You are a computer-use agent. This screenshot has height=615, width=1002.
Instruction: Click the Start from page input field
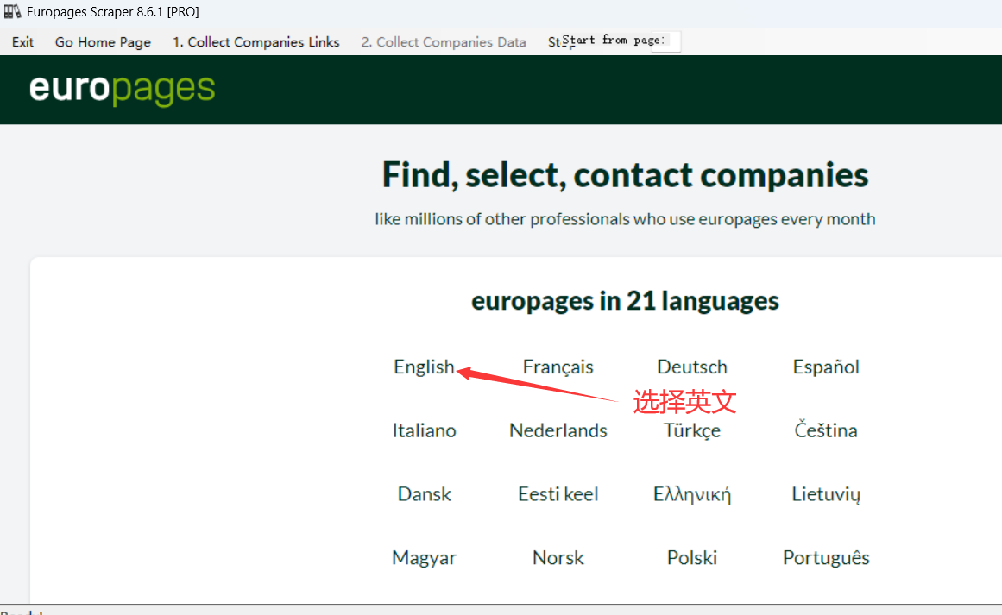point(665,41)
